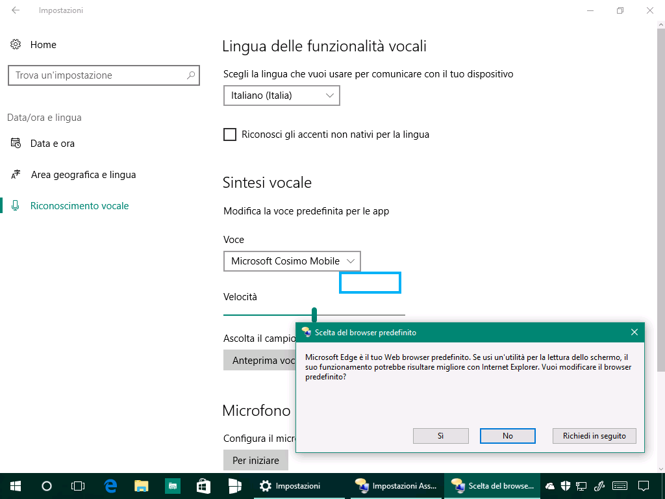Click the Per iniziare microphone button
665x499 pixels.
click(x=256, y=461)
